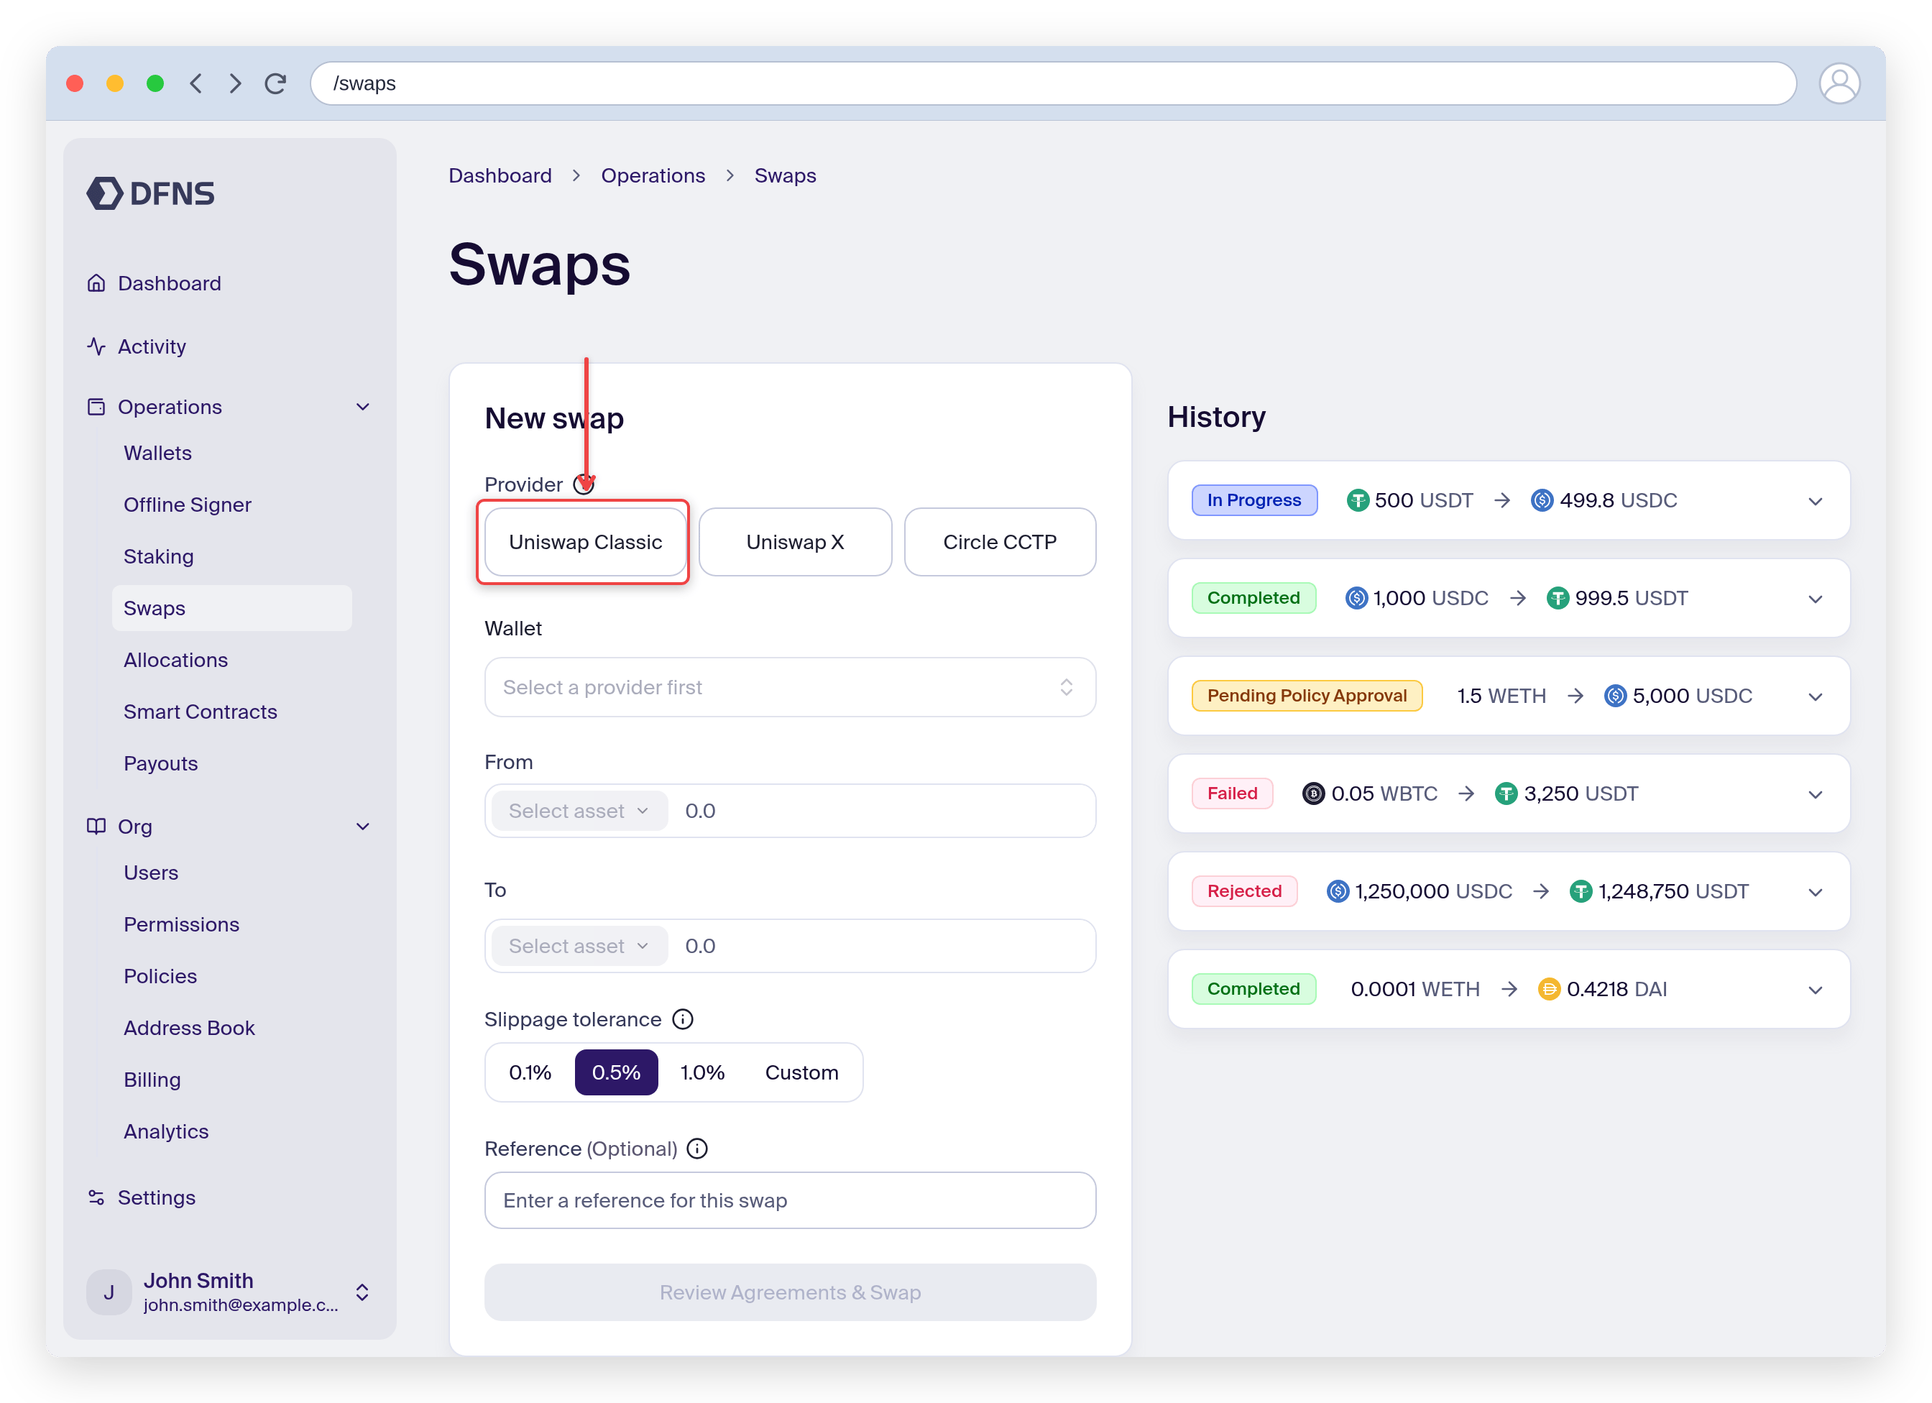Expand the 1,000 USDC Completed row
The height and width of the screenshot is (1403, 1932).
(1816, 599)
